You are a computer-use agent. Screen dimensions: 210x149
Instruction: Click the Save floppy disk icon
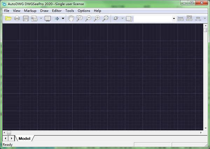(x=26, y=18)
